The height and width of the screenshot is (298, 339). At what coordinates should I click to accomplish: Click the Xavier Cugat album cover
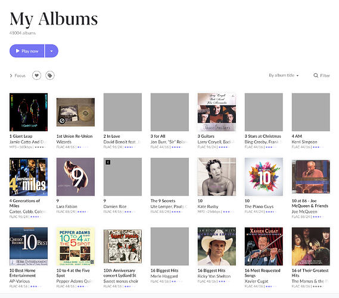tap(264, 246)
